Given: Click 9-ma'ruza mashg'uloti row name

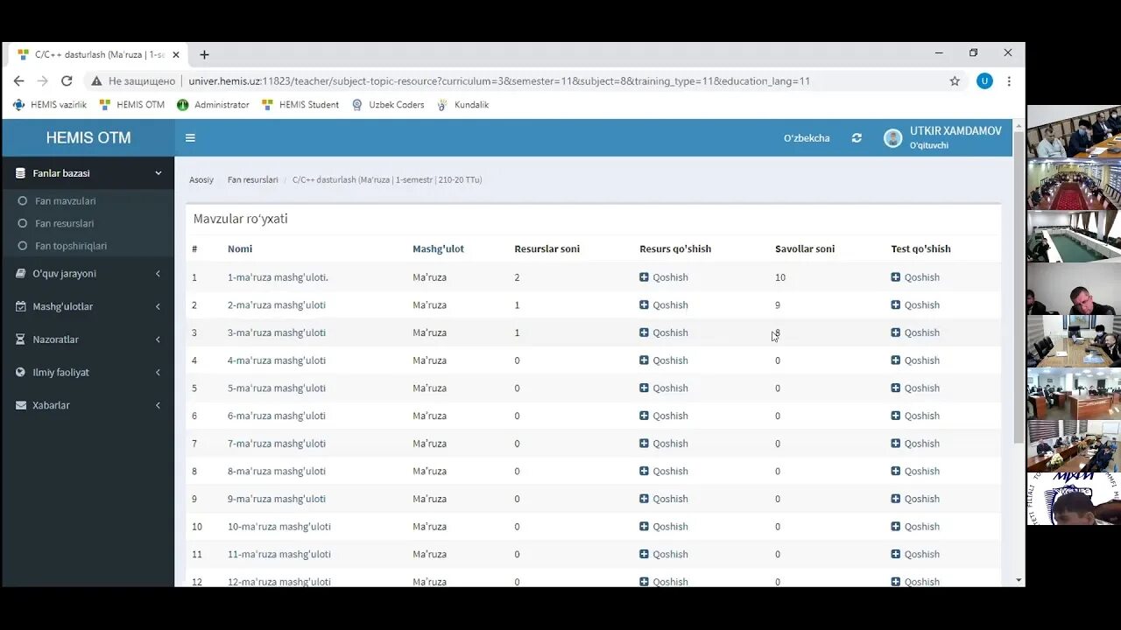Looking at the screenshot, I should pos(277,499).
